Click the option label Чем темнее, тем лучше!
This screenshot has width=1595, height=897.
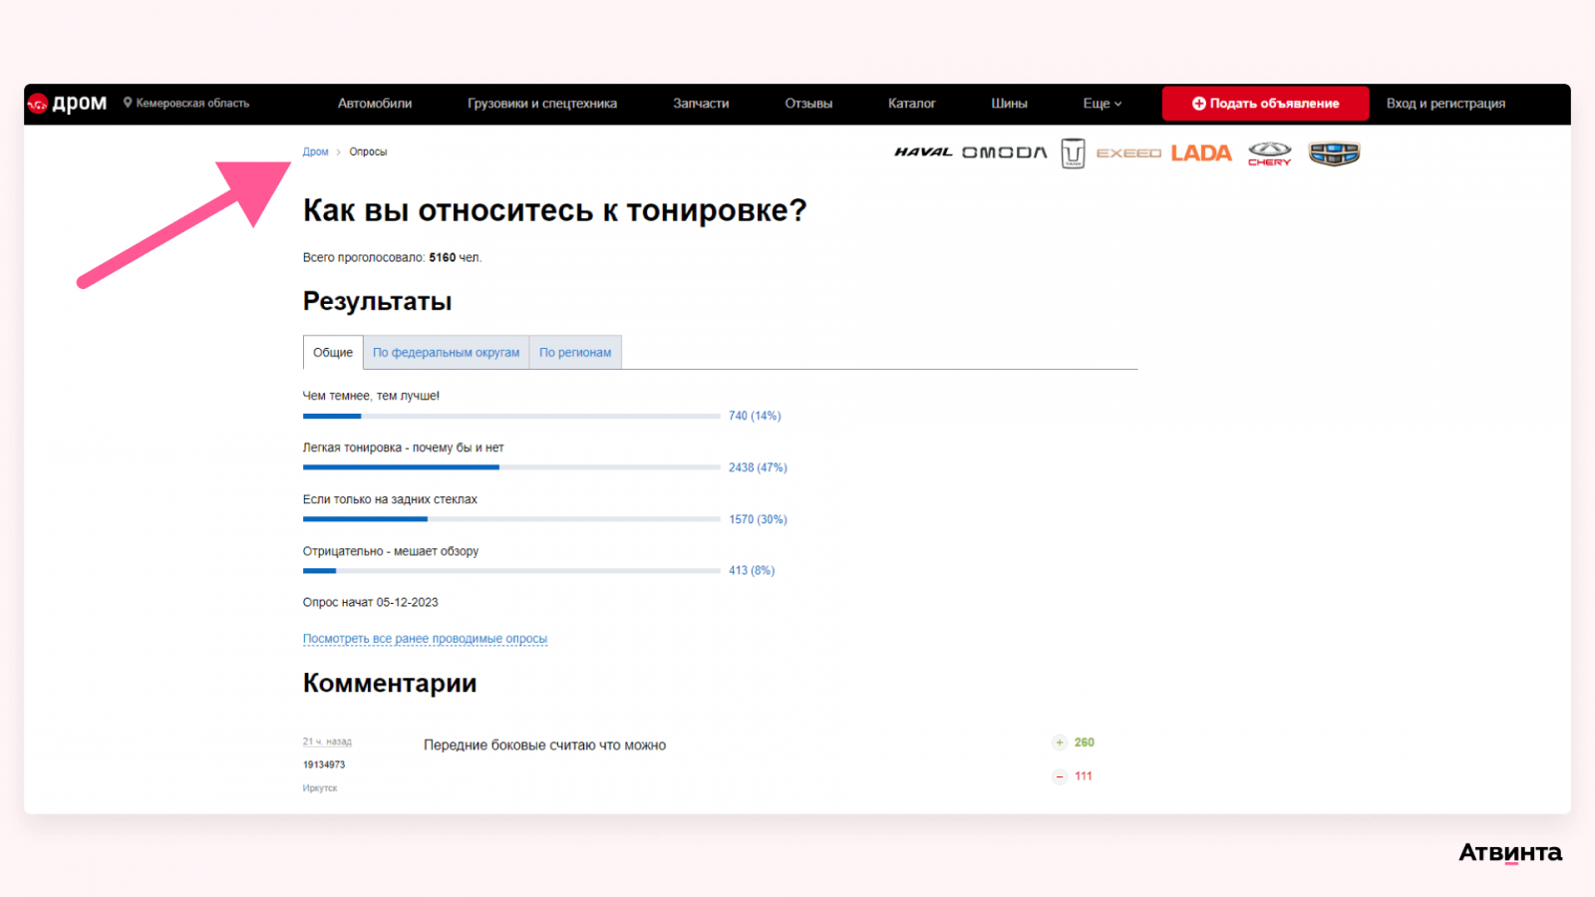coord(371,396)
